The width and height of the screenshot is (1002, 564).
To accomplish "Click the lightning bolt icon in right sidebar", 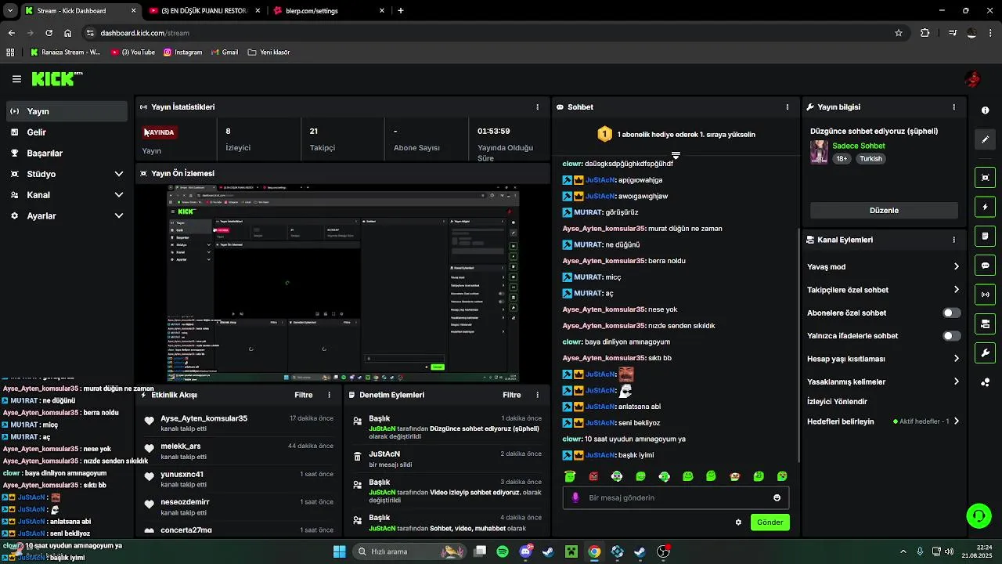I will coord(986,207).
